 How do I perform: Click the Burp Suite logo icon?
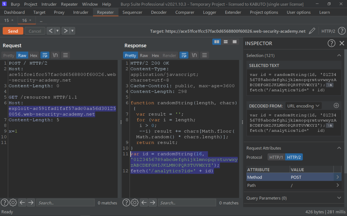tap(4, 4)
